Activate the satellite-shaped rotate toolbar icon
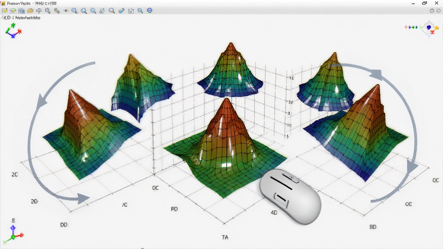 pyautogui.click(x=102, y=11)
